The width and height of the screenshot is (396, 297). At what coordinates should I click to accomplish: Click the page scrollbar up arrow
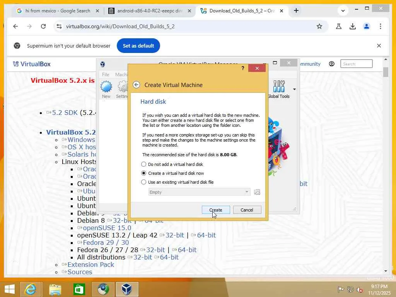point(386,60)
